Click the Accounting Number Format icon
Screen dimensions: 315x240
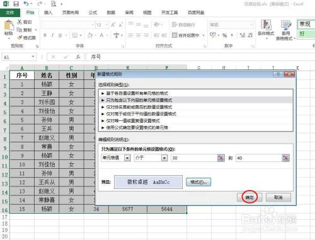coord(213,35)
